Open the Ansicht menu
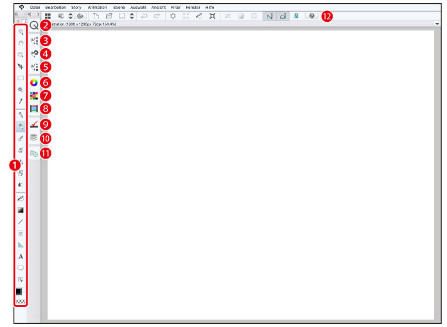The height and width of the screenshot is (327, 447). pos(159,8)
